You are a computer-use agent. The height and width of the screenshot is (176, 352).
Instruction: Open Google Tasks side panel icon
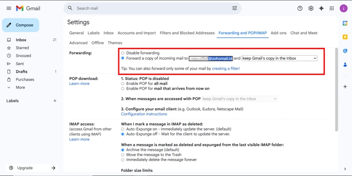point(345,51)
